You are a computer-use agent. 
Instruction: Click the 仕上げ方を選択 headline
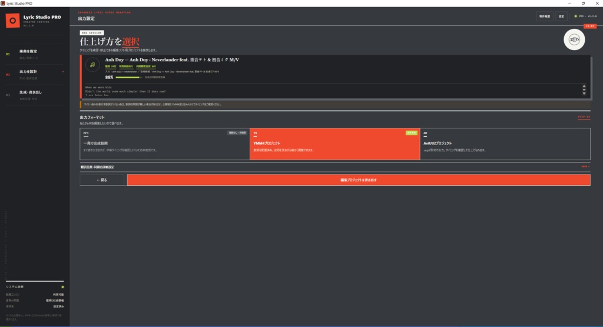[110, 42]
